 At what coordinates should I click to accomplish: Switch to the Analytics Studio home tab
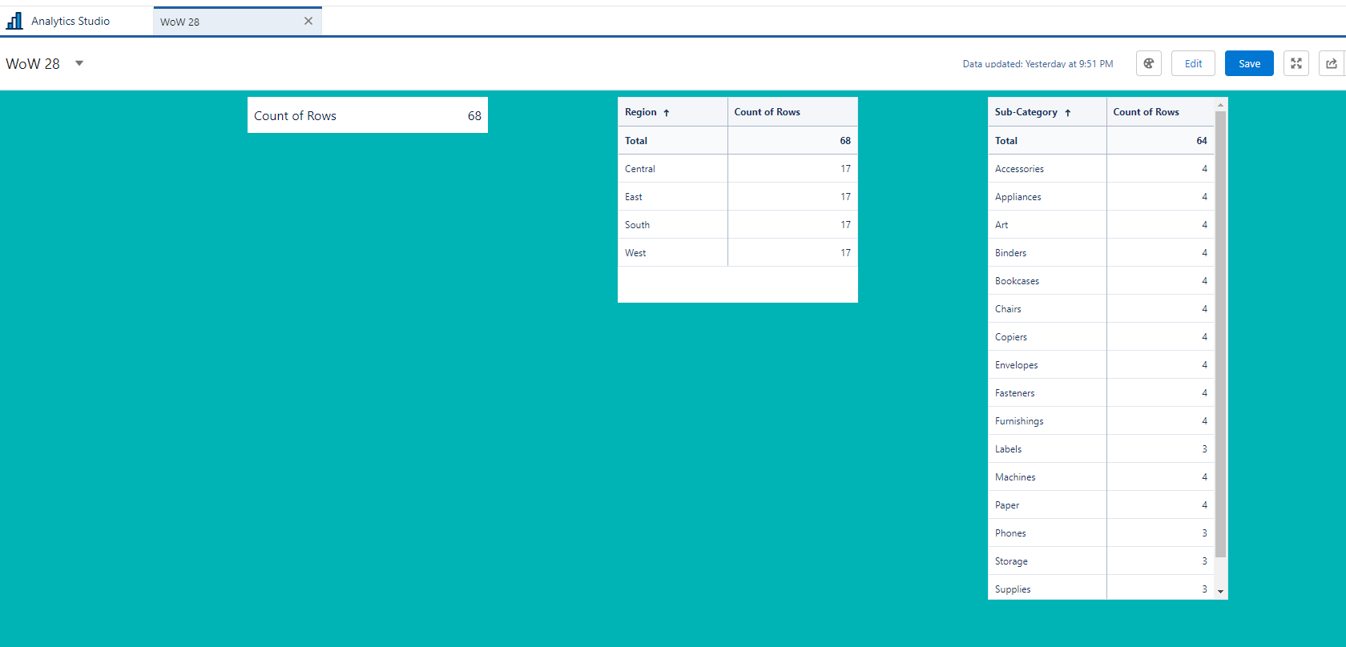pyautogui.click(x=71, y=21)
